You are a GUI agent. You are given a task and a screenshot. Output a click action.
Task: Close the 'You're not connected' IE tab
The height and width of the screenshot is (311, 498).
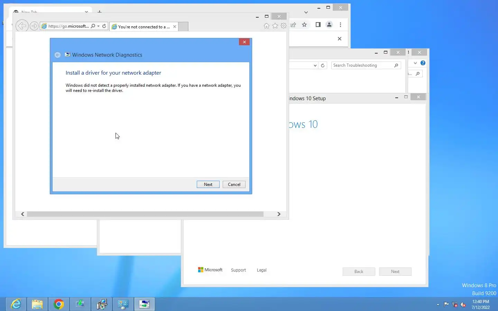coord(175,27)
